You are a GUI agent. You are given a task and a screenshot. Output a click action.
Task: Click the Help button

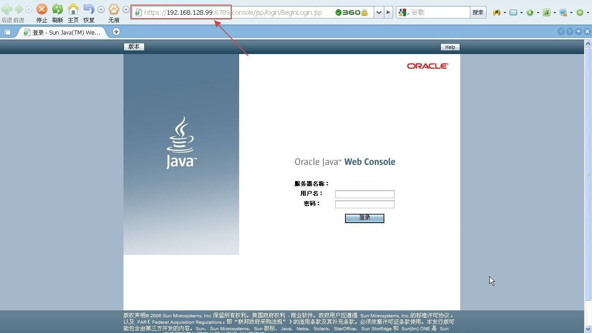click(450, 47)
